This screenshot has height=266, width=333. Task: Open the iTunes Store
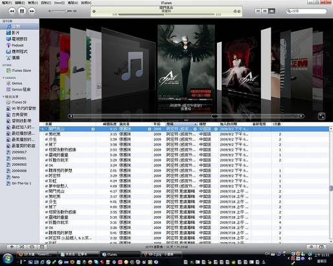pos(19,71)
